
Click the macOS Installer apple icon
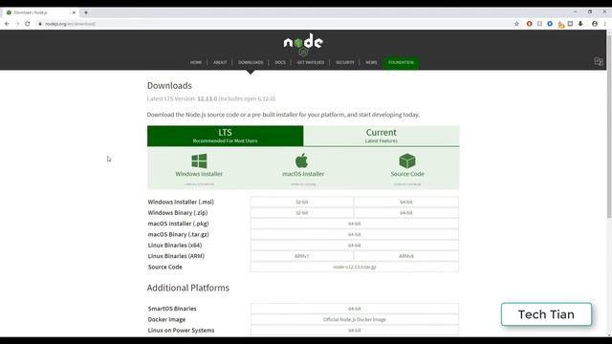click(x=302, y=161)
